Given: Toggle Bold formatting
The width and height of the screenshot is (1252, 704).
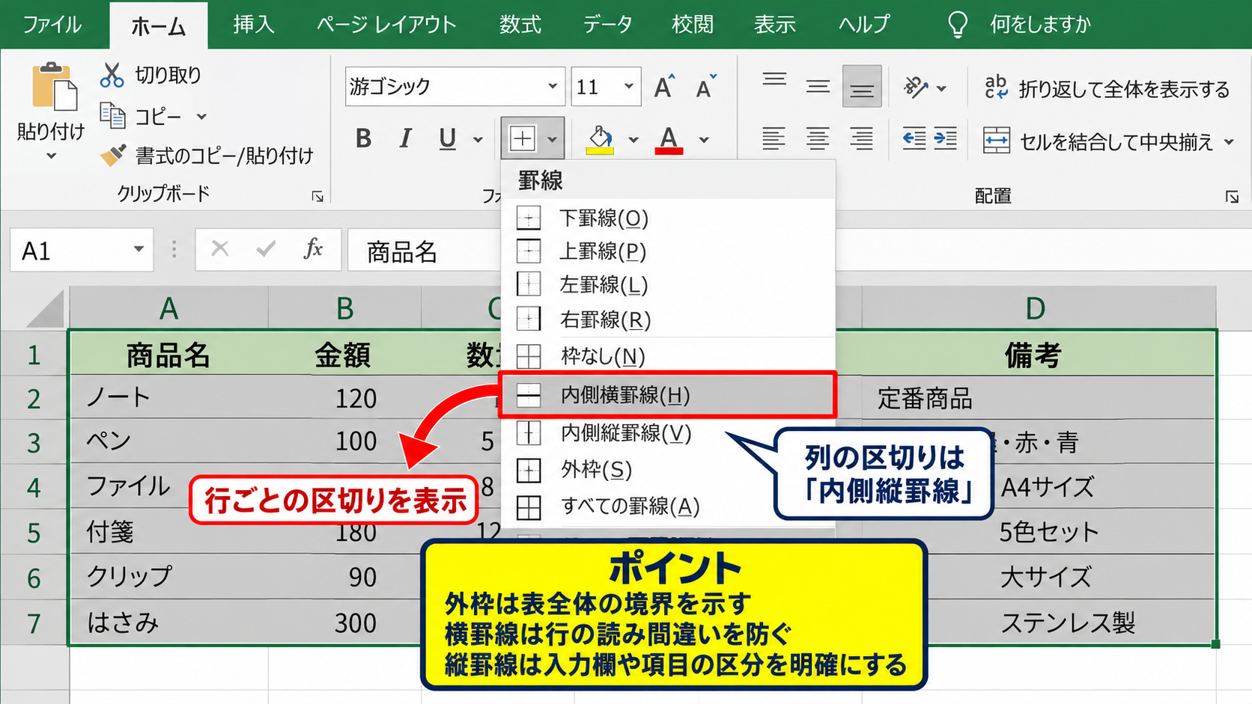Looking at the screenshot, I should (x=364, y=138).
